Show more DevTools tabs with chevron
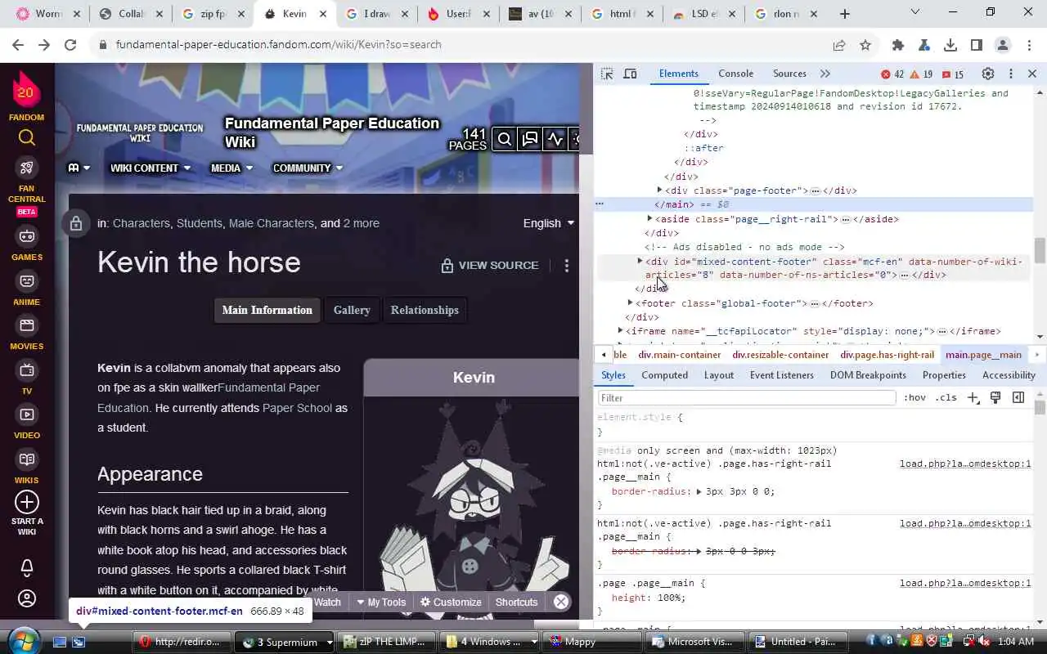Screen dimensions: 1047x654 [825, 74]
